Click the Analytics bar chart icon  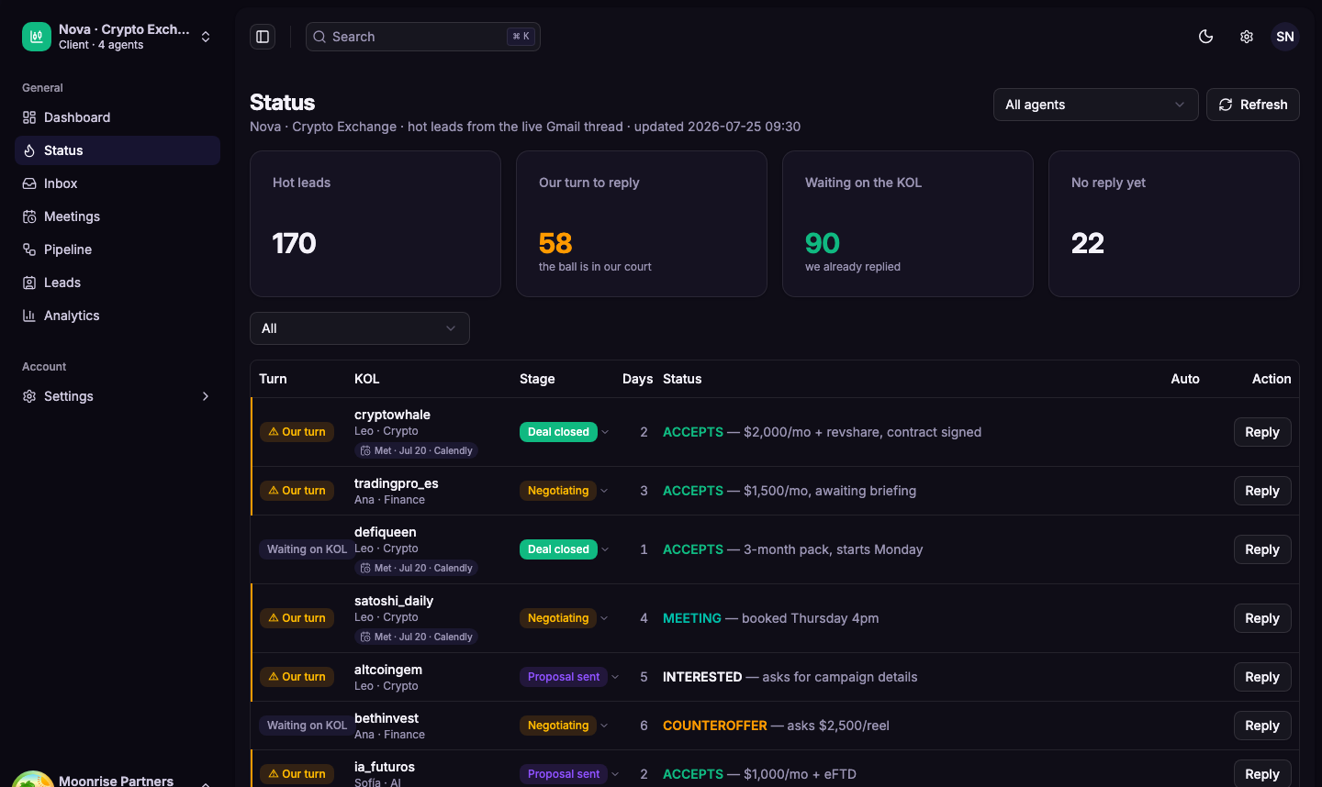click(29, 316)
